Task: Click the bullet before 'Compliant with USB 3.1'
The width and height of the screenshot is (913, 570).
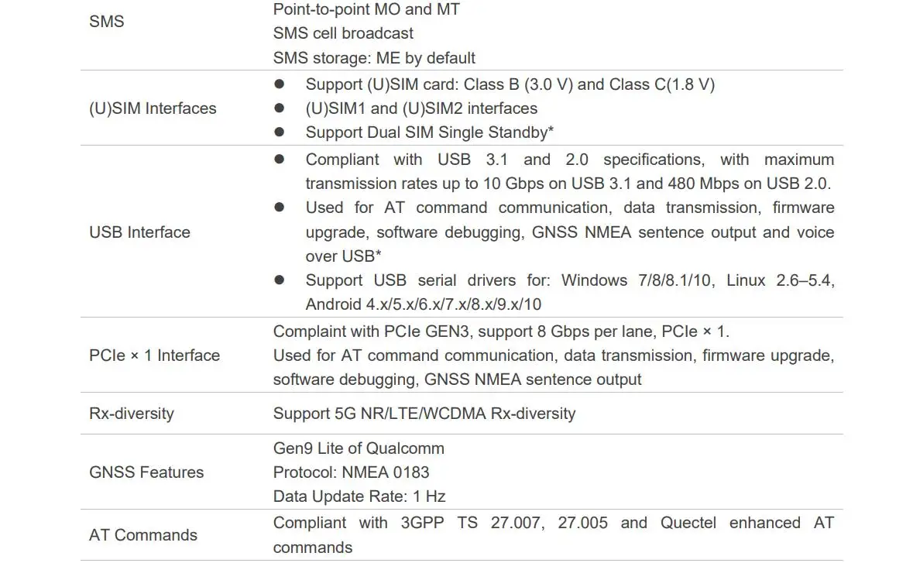Action: pyautogui.click(x=280, y=160)
